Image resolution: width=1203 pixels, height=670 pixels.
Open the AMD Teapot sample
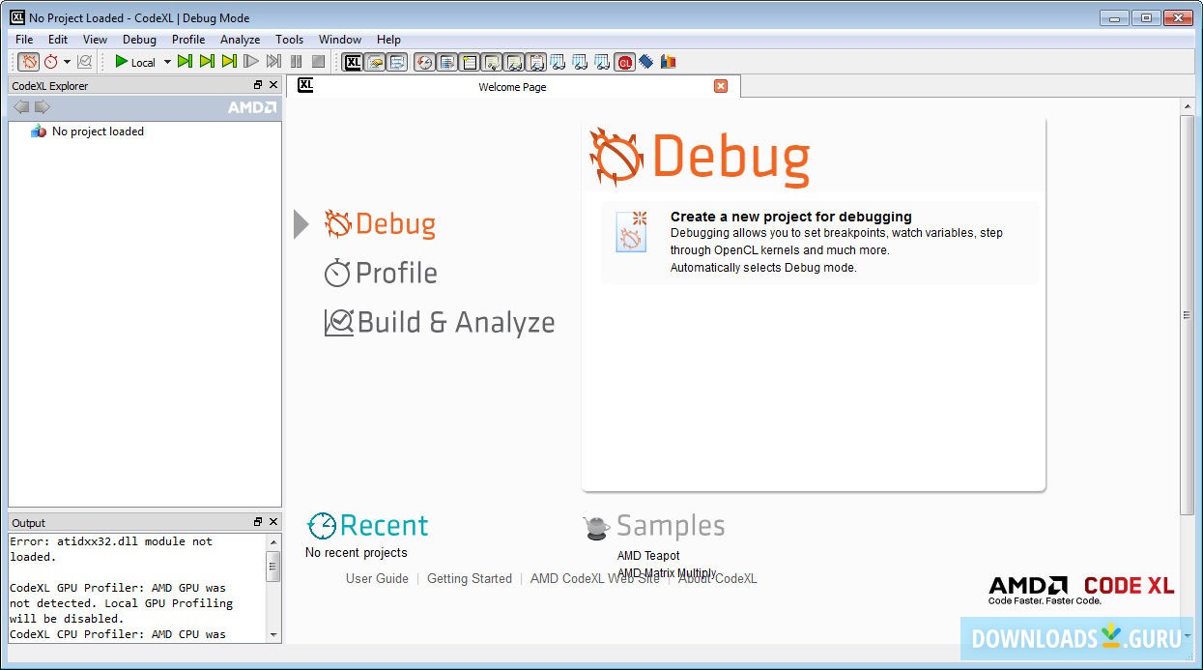point(648,556)
